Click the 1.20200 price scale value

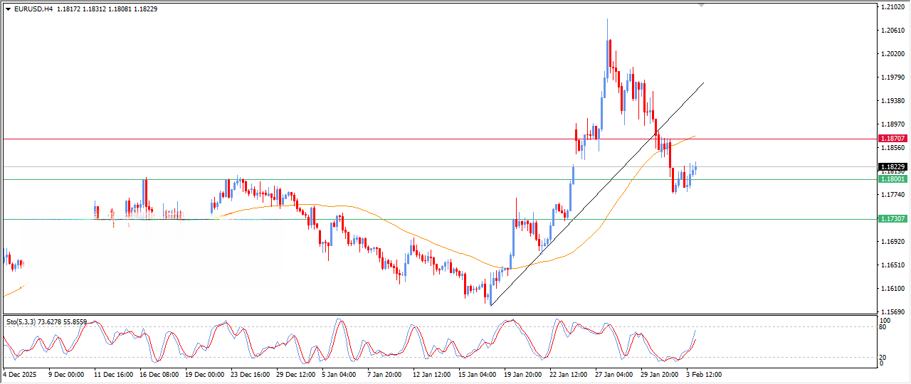tap(892, 54)
